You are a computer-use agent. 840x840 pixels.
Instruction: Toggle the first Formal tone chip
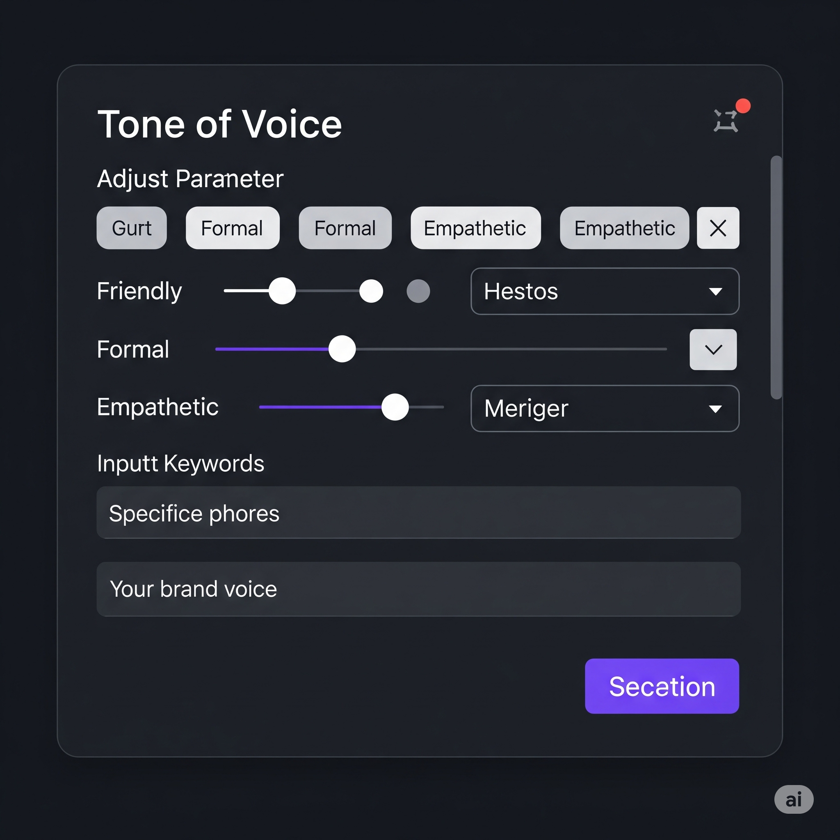click(x=232, y=228)
